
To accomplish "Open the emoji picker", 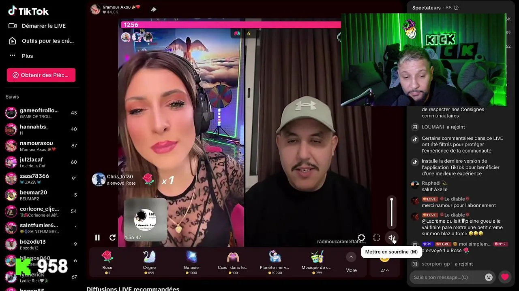I will (x=489, y=277).
